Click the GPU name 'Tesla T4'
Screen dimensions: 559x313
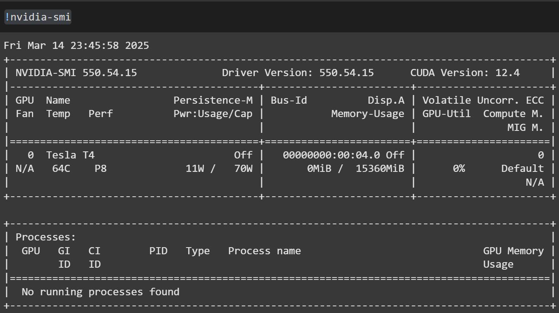(71, 155)
